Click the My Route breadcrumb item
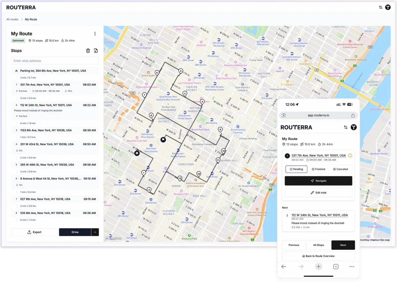This screenshot has height=285, width=397. tap(31, 20)
